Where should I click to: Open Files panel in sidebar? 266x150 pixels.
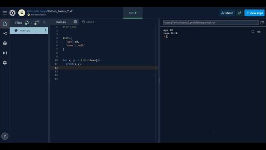(5, 24)
